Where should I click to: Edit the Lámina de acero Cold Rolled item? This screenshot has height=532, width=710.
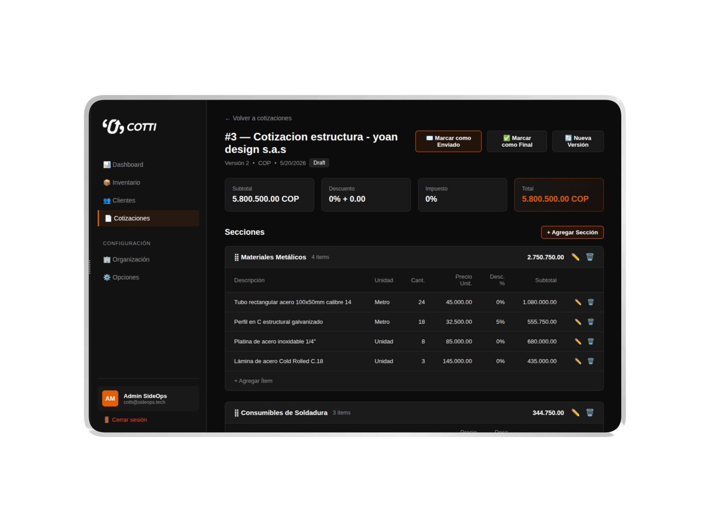(x=578, y=361)
